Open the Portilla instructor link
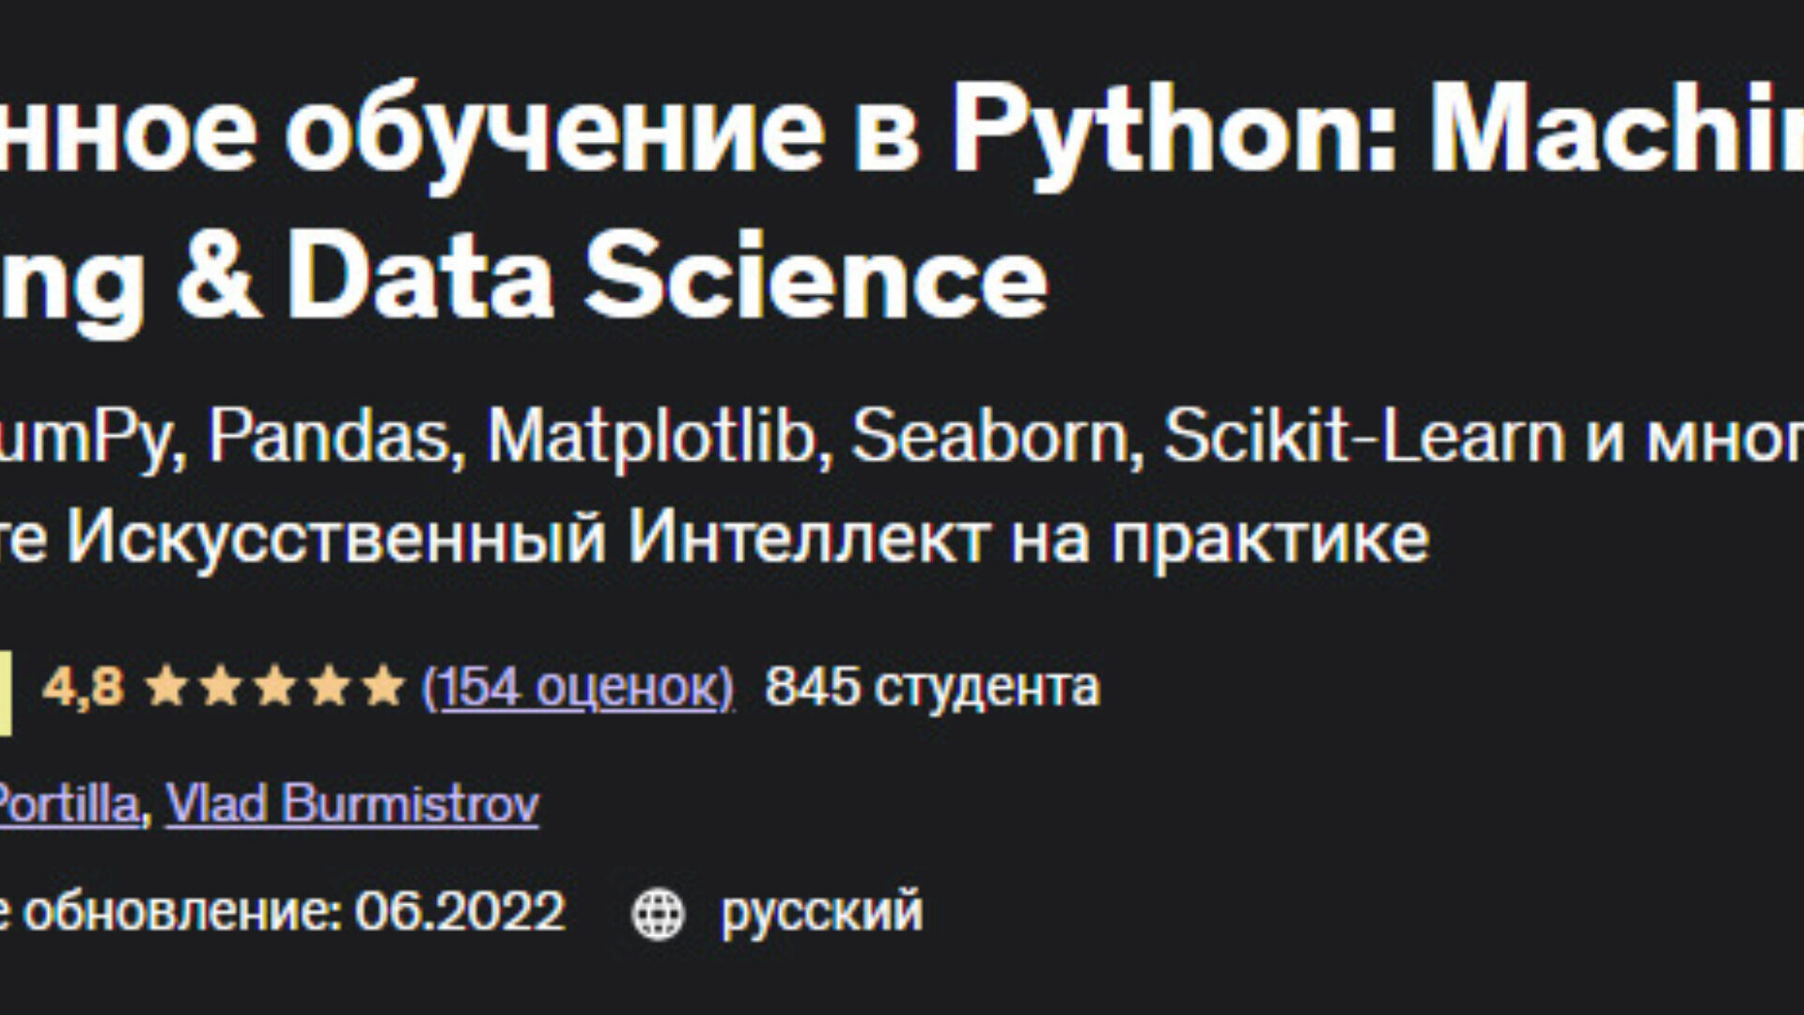Viewport: 1804px width, 1015px height. [x=68, y=804]
